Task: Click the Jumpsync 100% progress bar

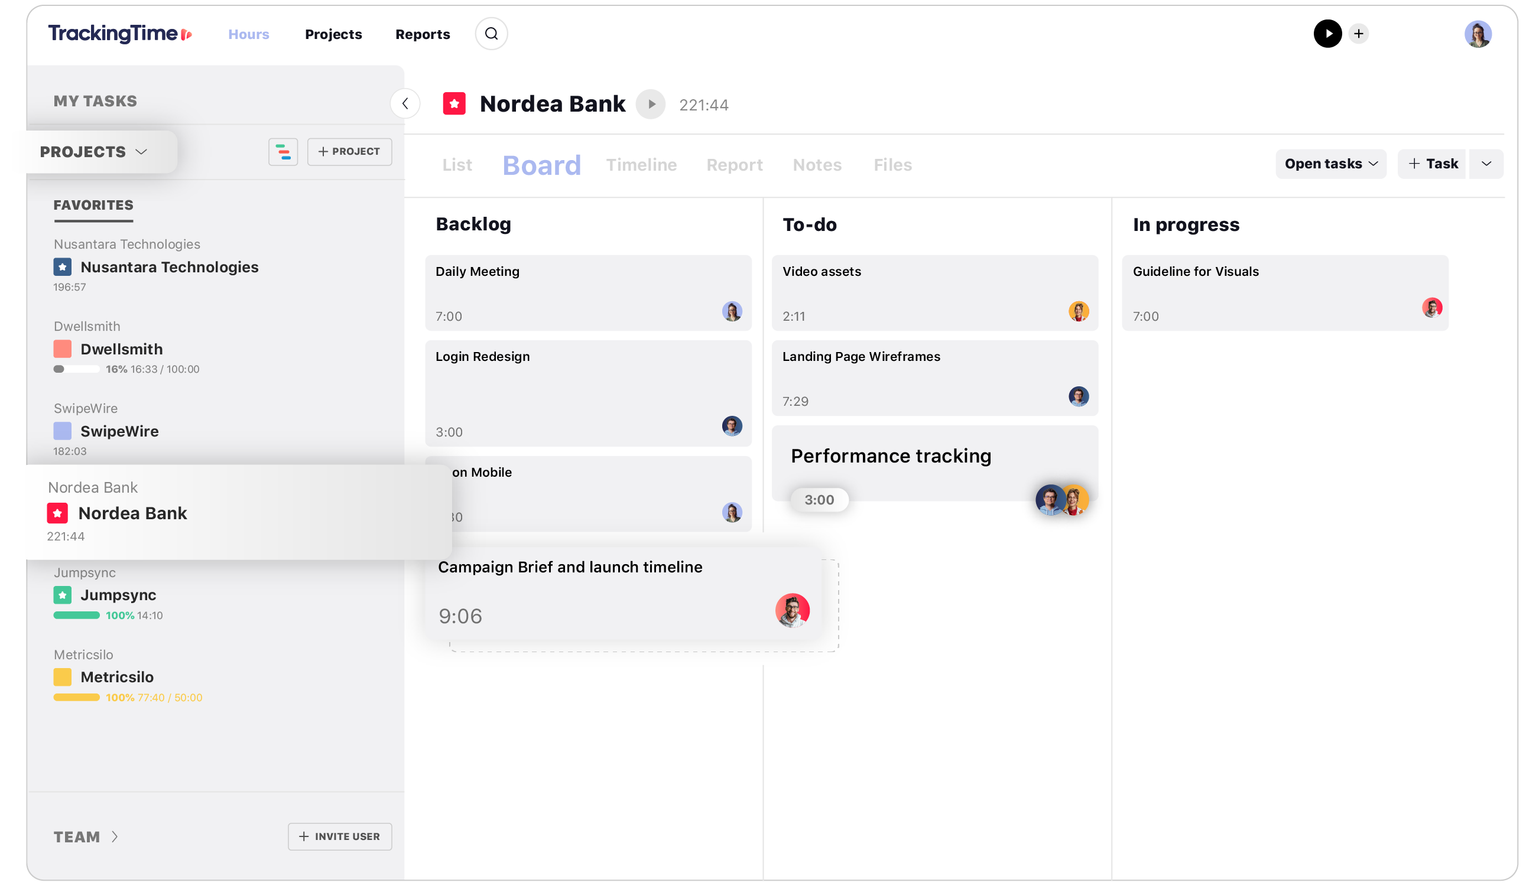Action: point(76,615)
